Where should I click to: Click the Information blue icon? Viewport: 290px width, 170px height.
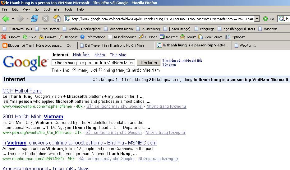pyautogui.click(x=82, y=37)
